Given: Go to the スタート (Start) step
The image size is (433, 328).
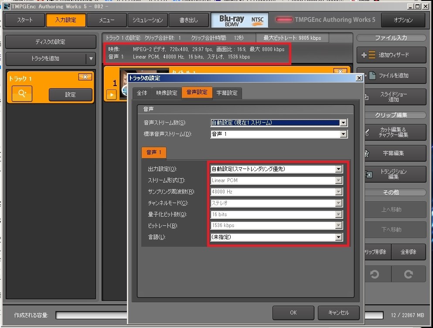Looking at the screenshot, I should tap(25, 20).
